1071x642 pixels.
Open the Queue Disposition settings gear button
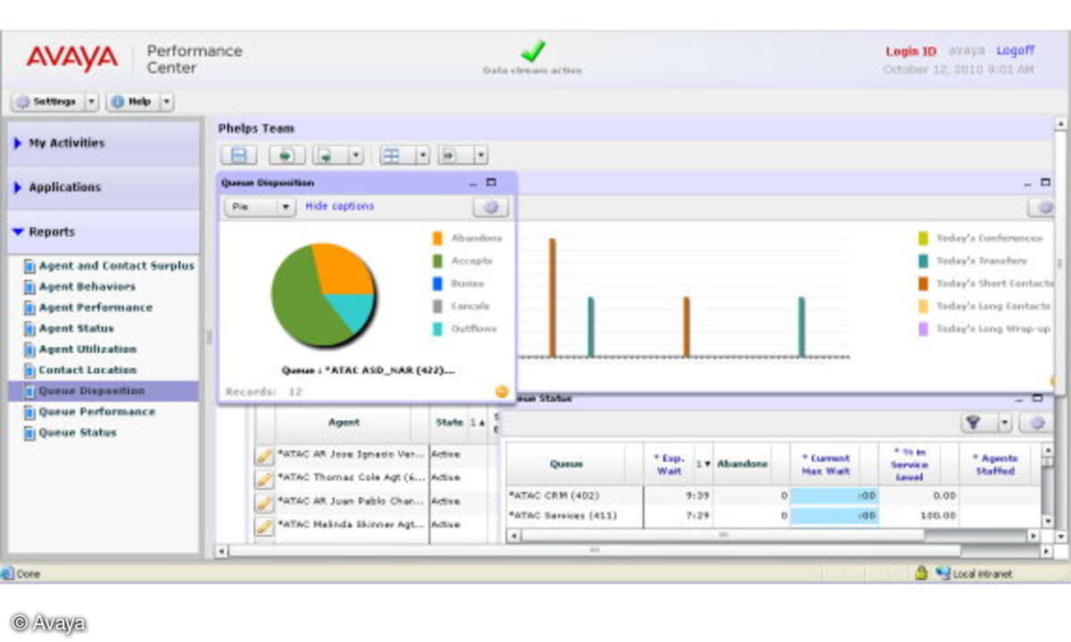[490, 207]
